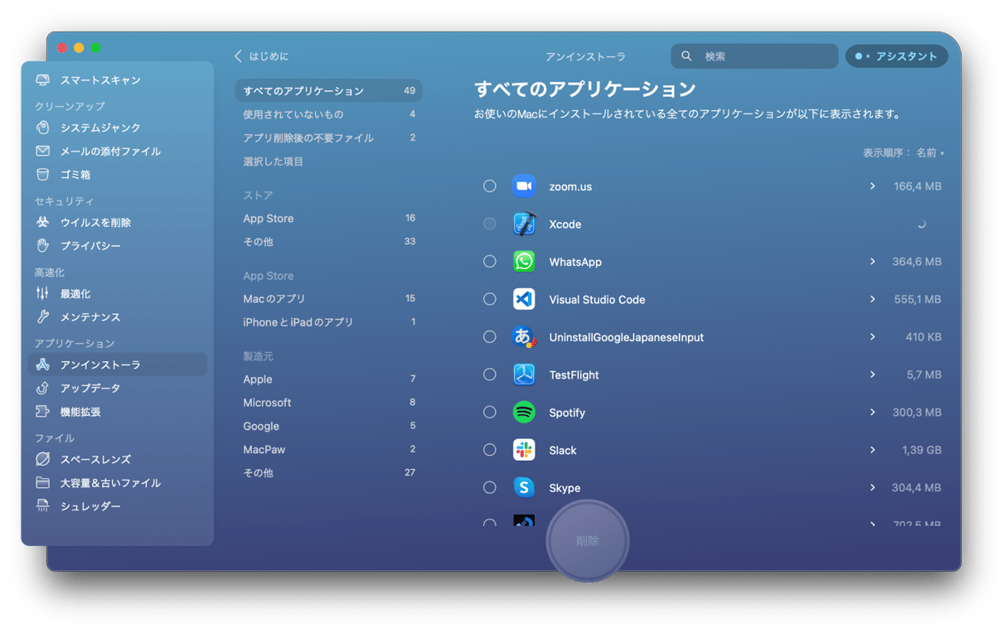
Task: Select the Skype checkbox
Action: (x=490, y=487)
